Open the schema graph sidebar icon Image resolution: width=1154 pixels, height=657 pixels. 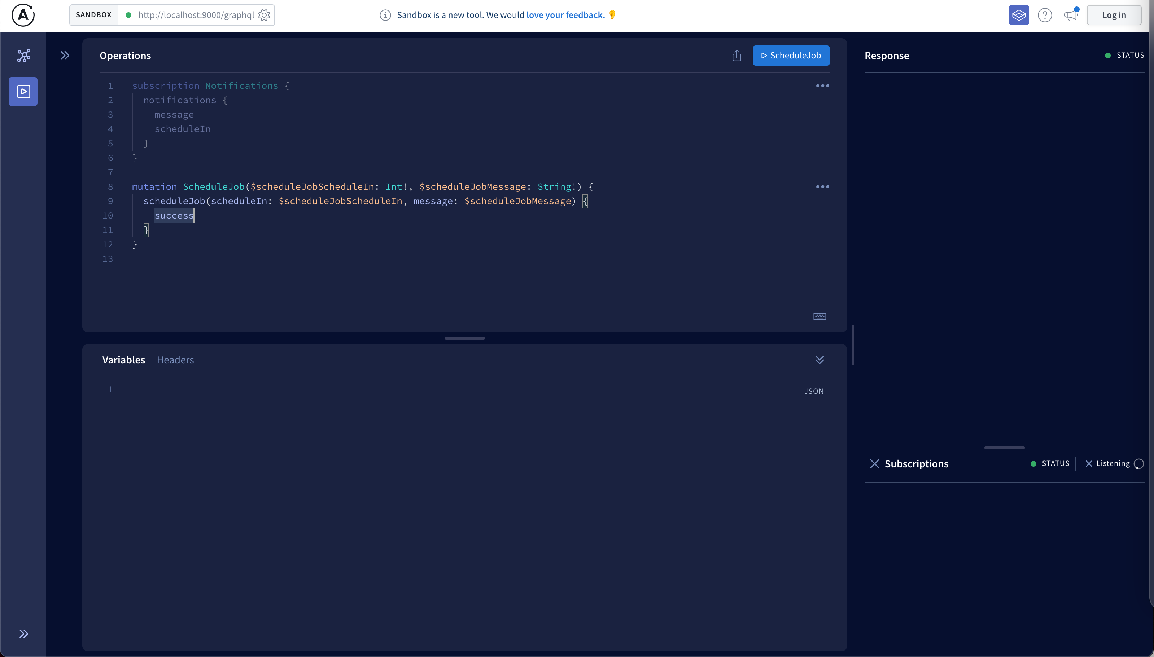coord(23,56)
